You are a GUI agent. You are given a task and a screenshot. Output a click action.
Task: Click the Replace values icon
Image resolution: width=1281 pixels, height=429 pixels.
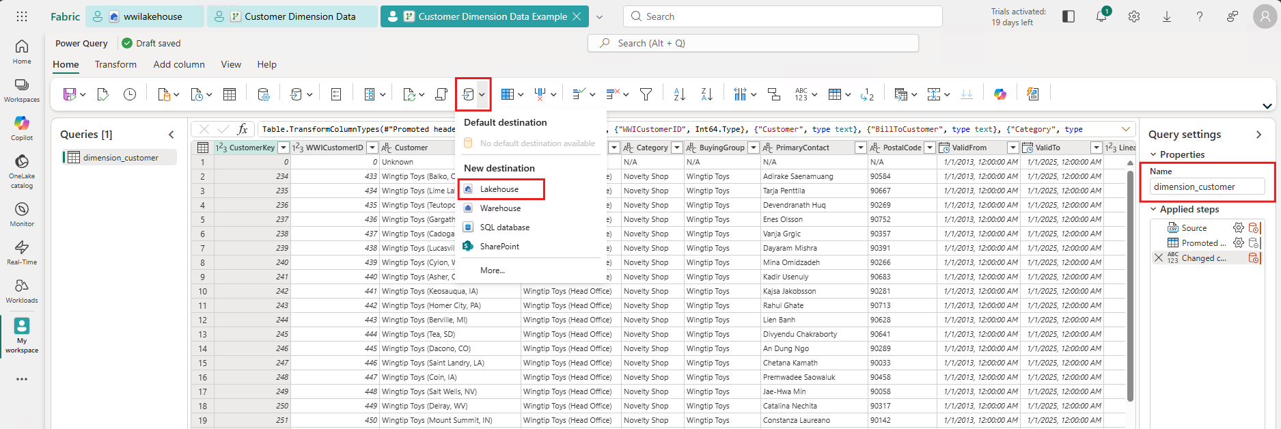coord(867,94)
